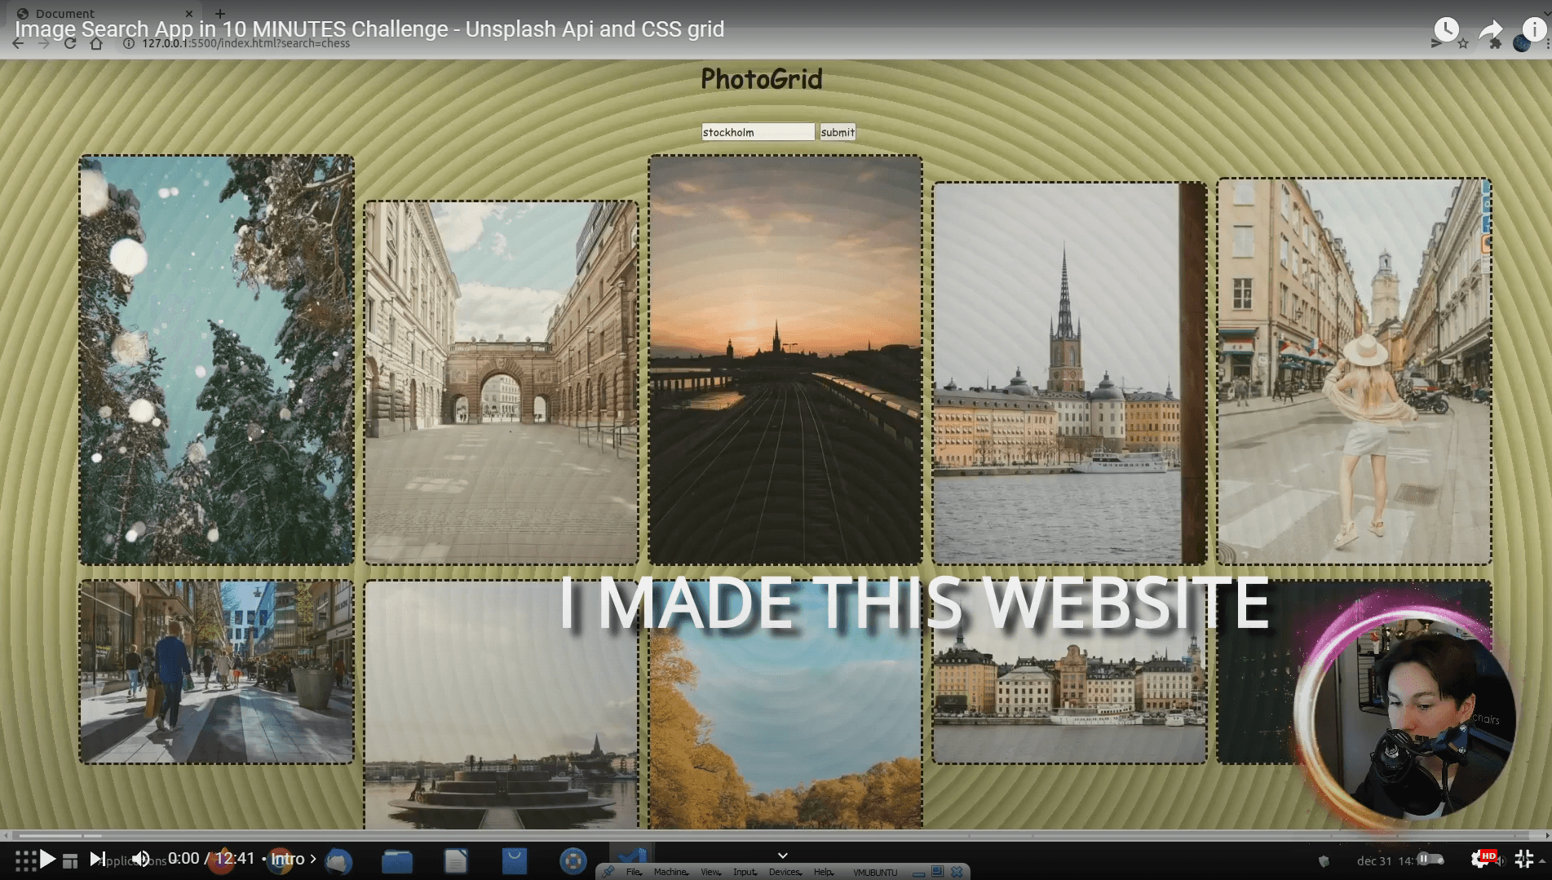Open the VirtualBox Devices menu
Screen dimensions: 1552x880
(x=785, y=872)
